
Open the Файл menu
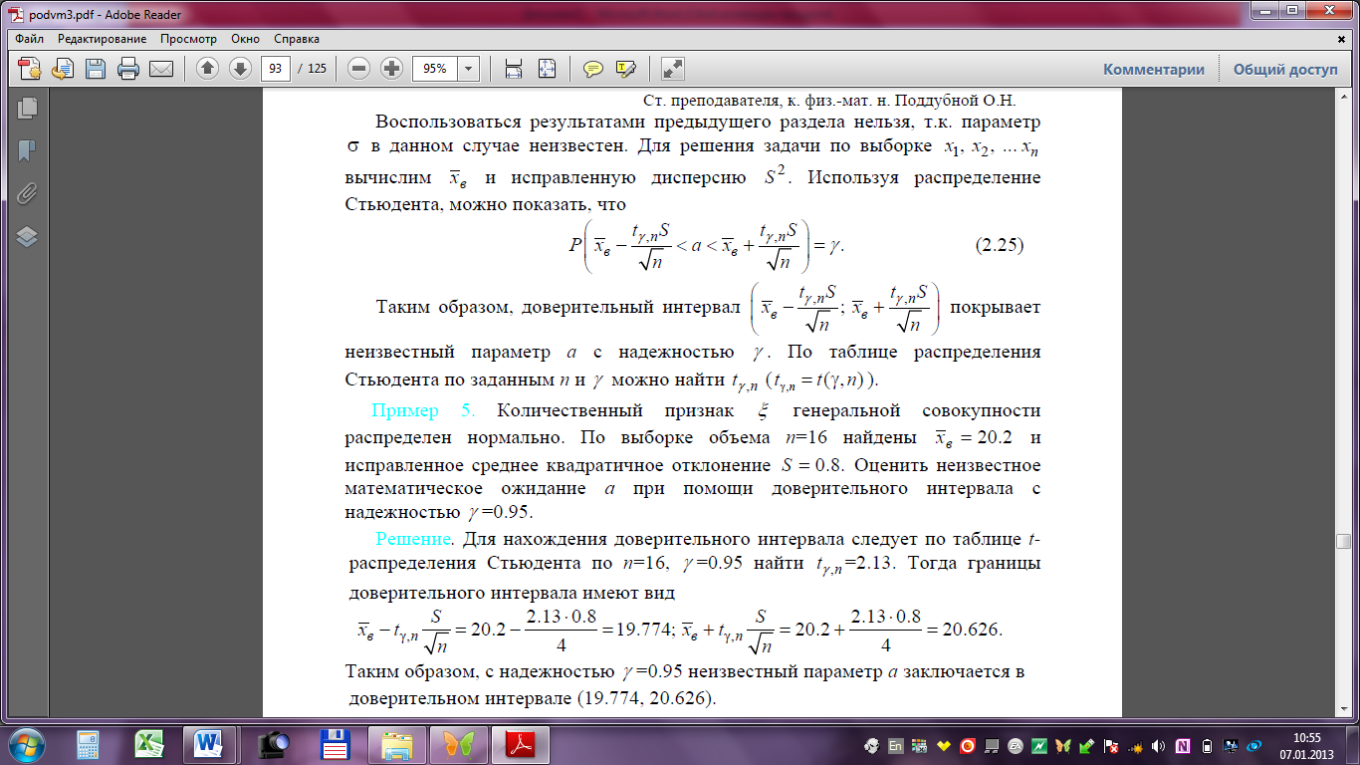pyautogui.click(x=30, y=39)
